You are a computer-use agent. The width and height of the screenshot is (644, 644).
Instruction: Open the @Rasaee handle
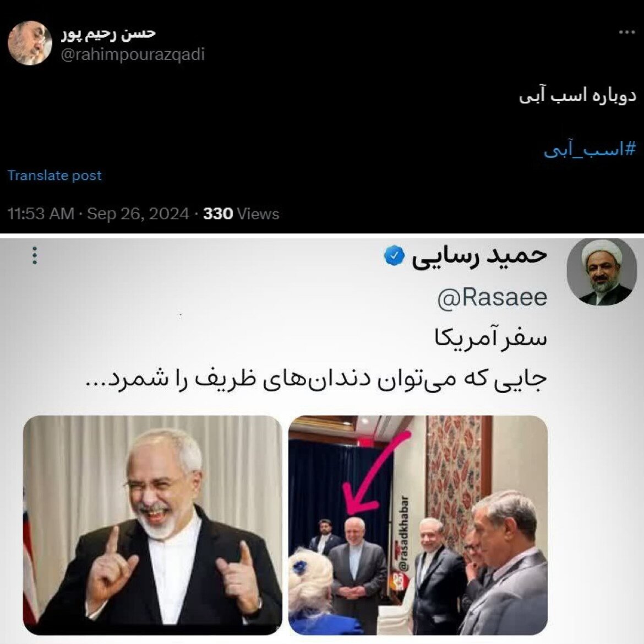pyautogui.click(x=492, y=298)
